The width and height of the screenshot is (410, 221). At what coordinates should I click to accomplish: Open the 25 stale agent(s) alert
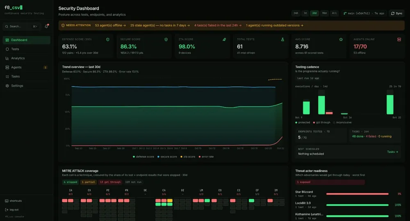pos(160,25)
